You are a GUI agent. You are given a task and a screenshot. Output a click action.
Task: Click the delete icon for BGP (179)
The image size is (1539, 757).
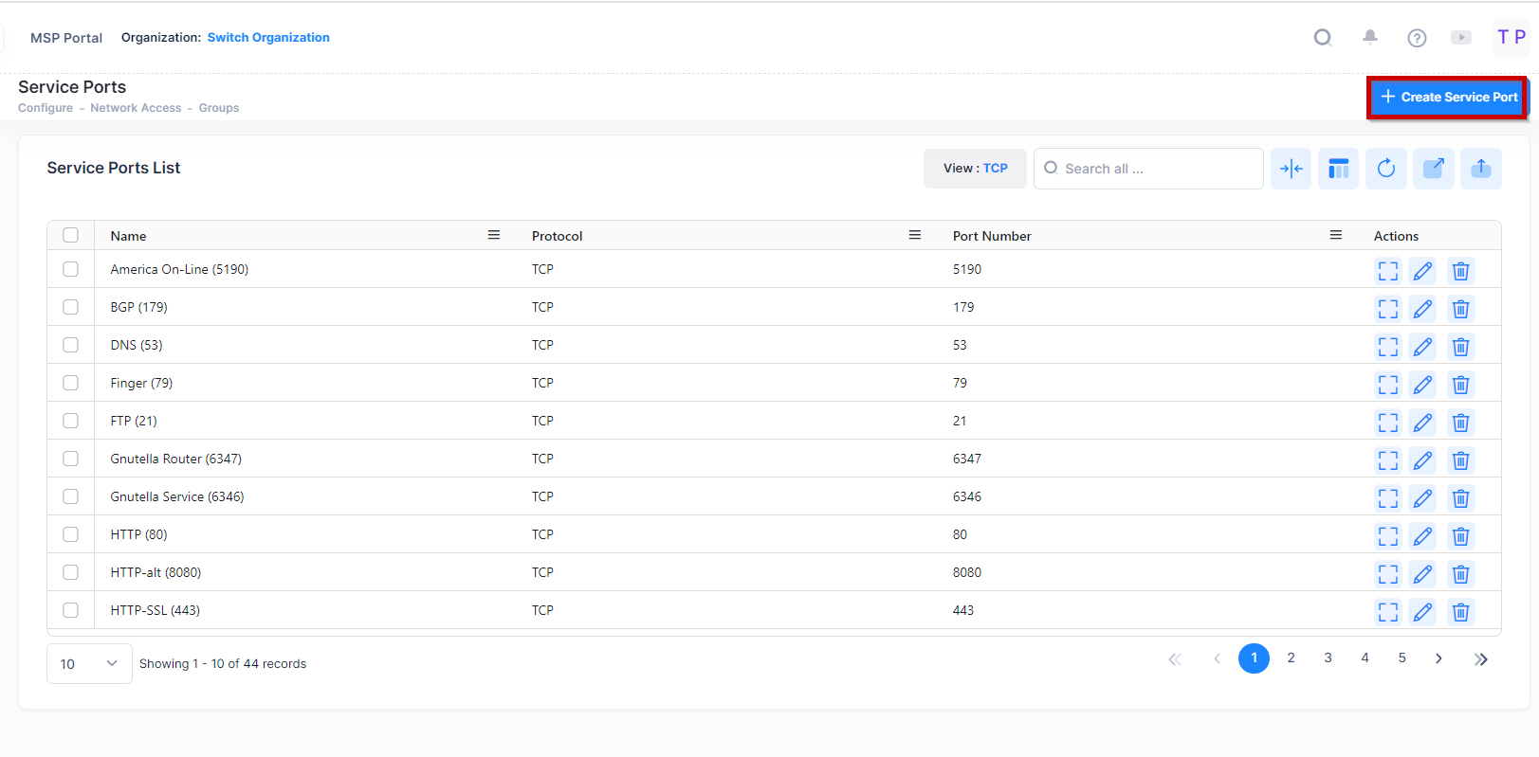pyautogui.click(x=1460, y=309)
